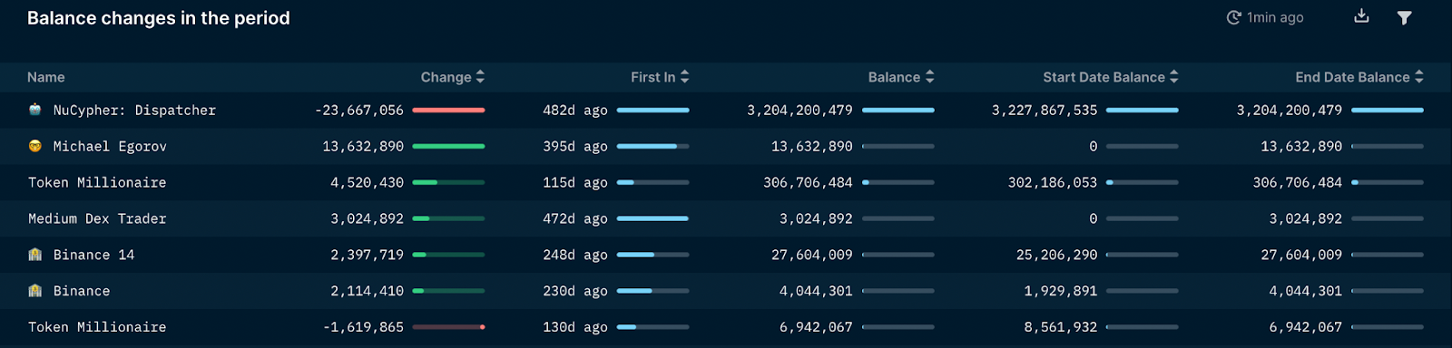Click the Binance row bank icon
The width and height of the screenshot is (1452, 348).
(x=35, y=291)
